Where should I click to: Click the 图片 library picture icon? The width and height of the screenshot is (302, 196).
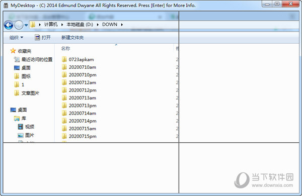pos(21,135)
